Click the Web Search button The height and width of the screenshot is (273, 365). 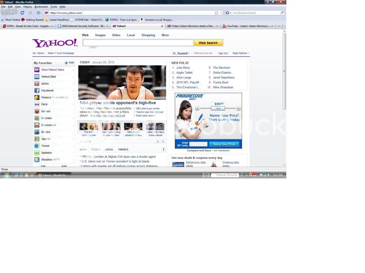(x=208, y=43)
